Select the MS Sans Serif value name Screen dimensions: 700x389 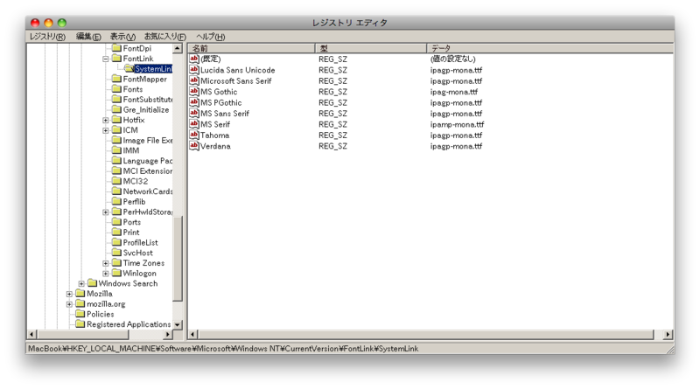225,114
